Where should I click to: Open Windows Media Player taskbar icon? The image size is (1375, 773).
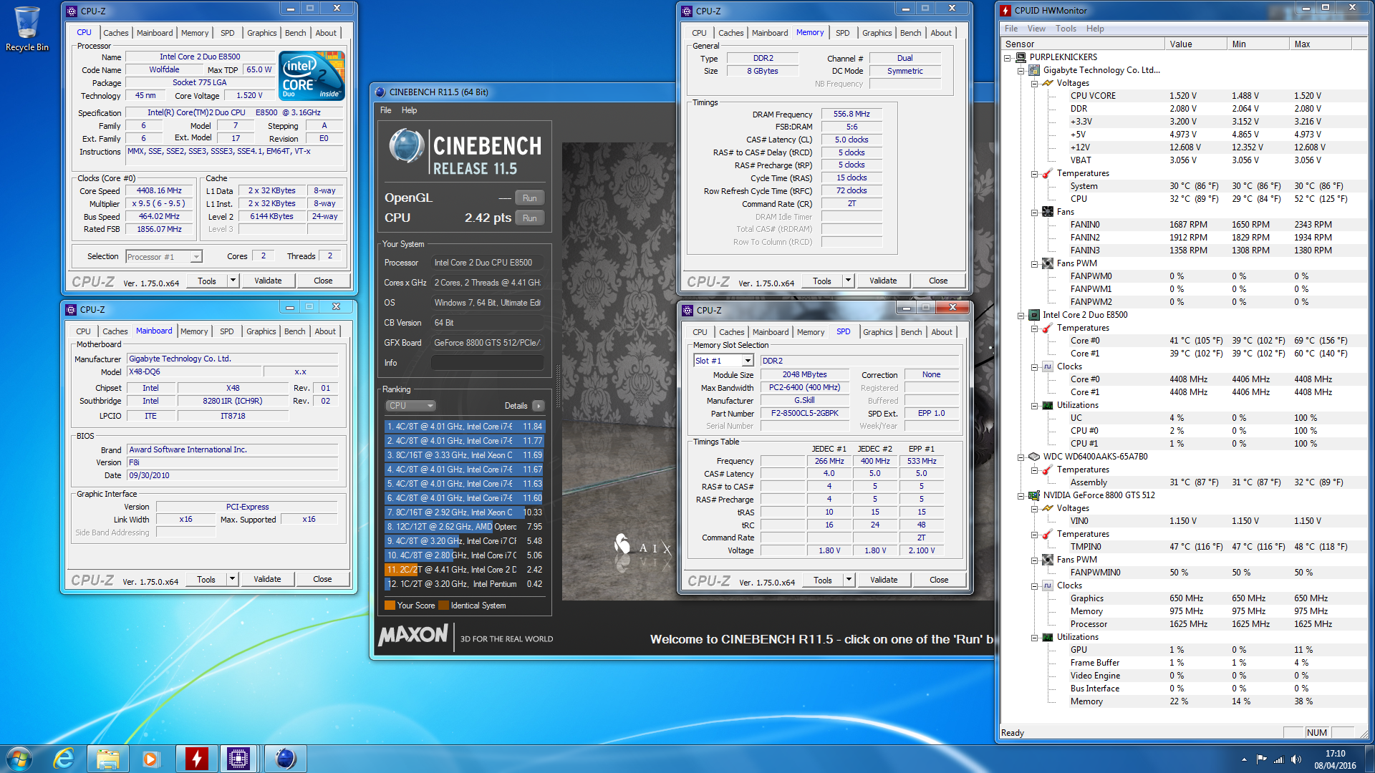(x=150, y=759)
